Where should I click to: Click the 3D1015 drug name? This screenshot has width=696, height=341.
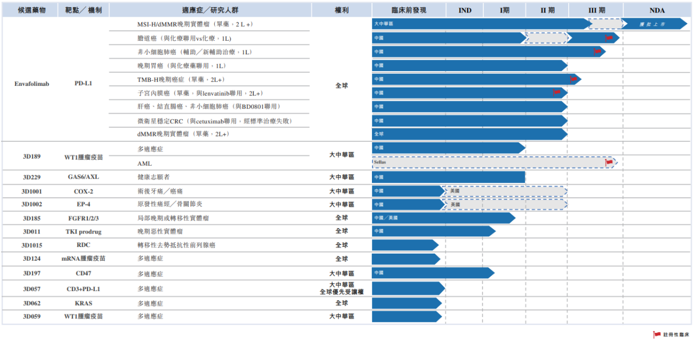pos(32,245)
